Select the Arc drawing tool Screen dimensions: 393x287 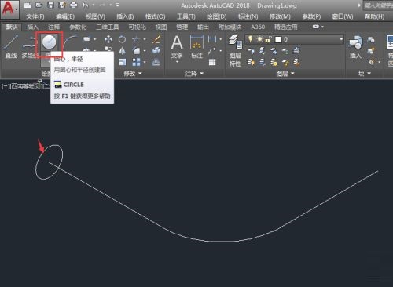pyautogui.click(x=71, y=42)
